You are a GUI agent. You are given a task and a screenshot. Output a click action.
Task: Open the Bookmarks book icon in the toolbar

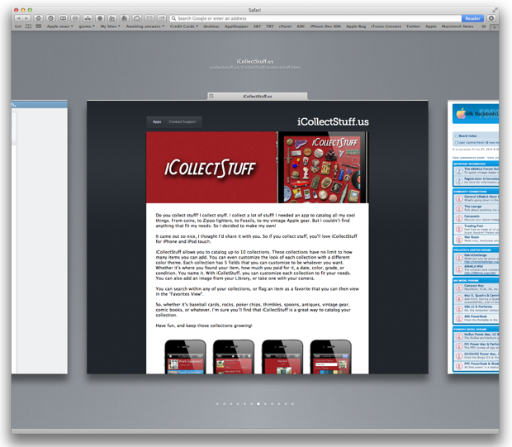click(63, 18)
